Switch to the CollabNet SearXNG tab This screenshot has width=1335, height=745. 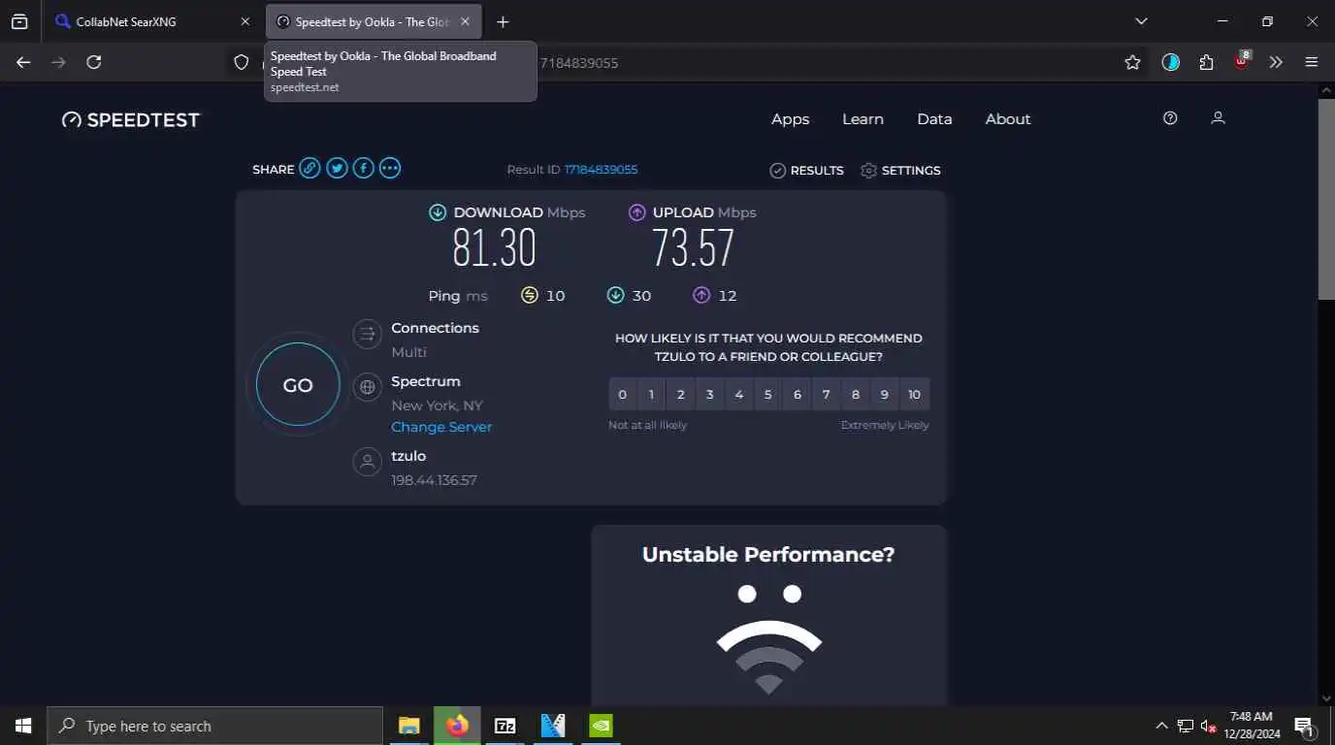[x=152, y=21]
